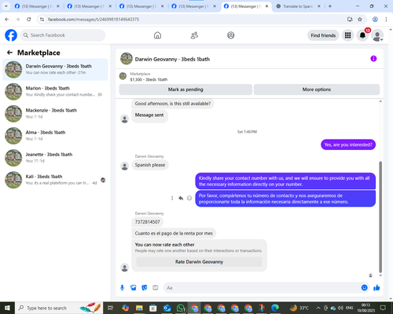Open the tab search dropdown arrow
The height and width of the screenshot is (314, 393).
click(6, 6)
